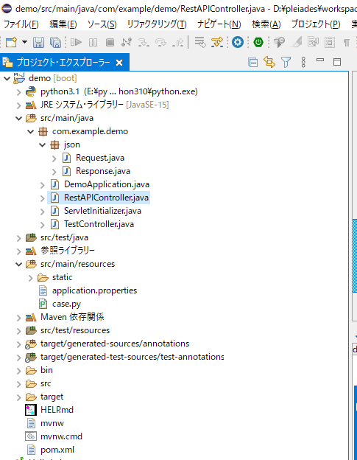Open the Project Explorer filter icon

(286, 62)
